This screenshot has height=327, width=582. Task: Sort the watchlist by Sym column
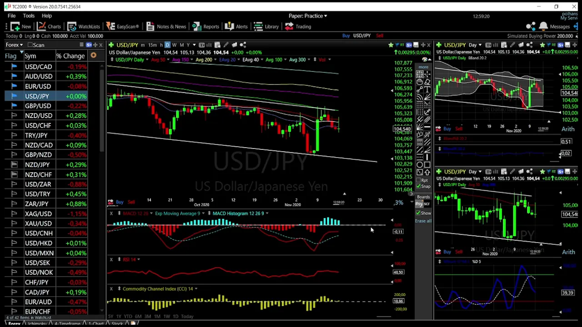click(30, 56)
